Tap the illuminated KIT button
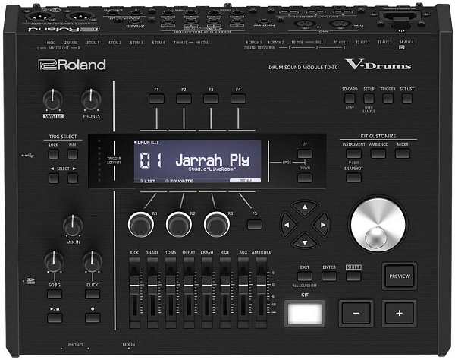 305,313
